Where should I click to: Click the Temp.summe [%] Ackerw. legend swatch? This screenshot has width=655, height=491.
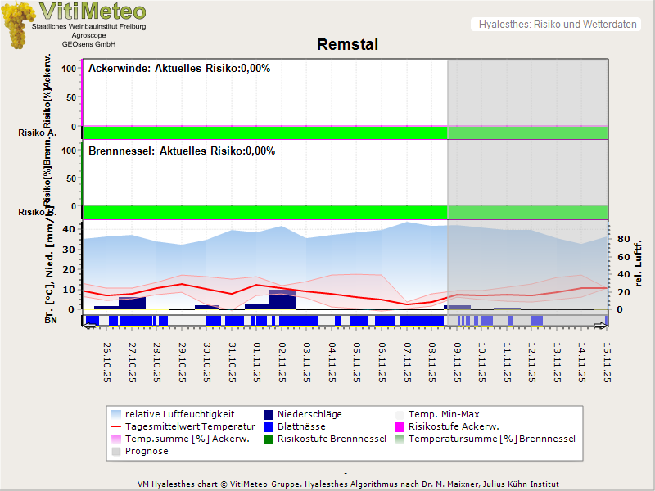116,439
